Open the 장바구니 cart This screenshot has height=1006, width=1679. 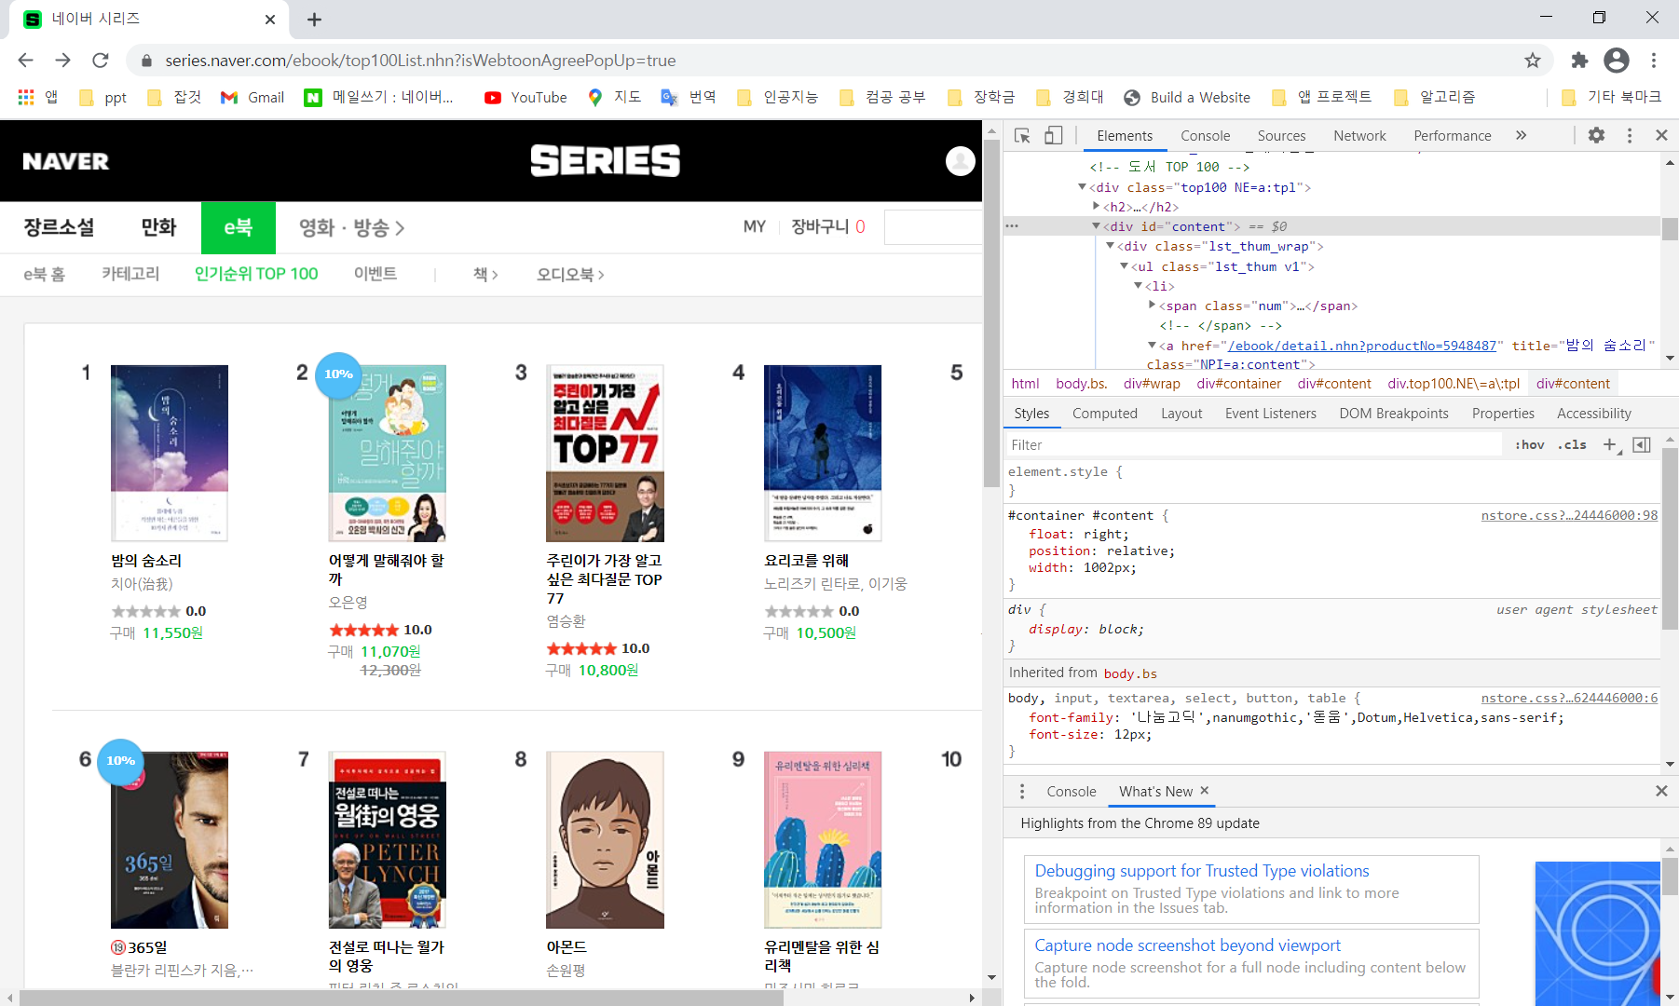[x=827, y=226]
